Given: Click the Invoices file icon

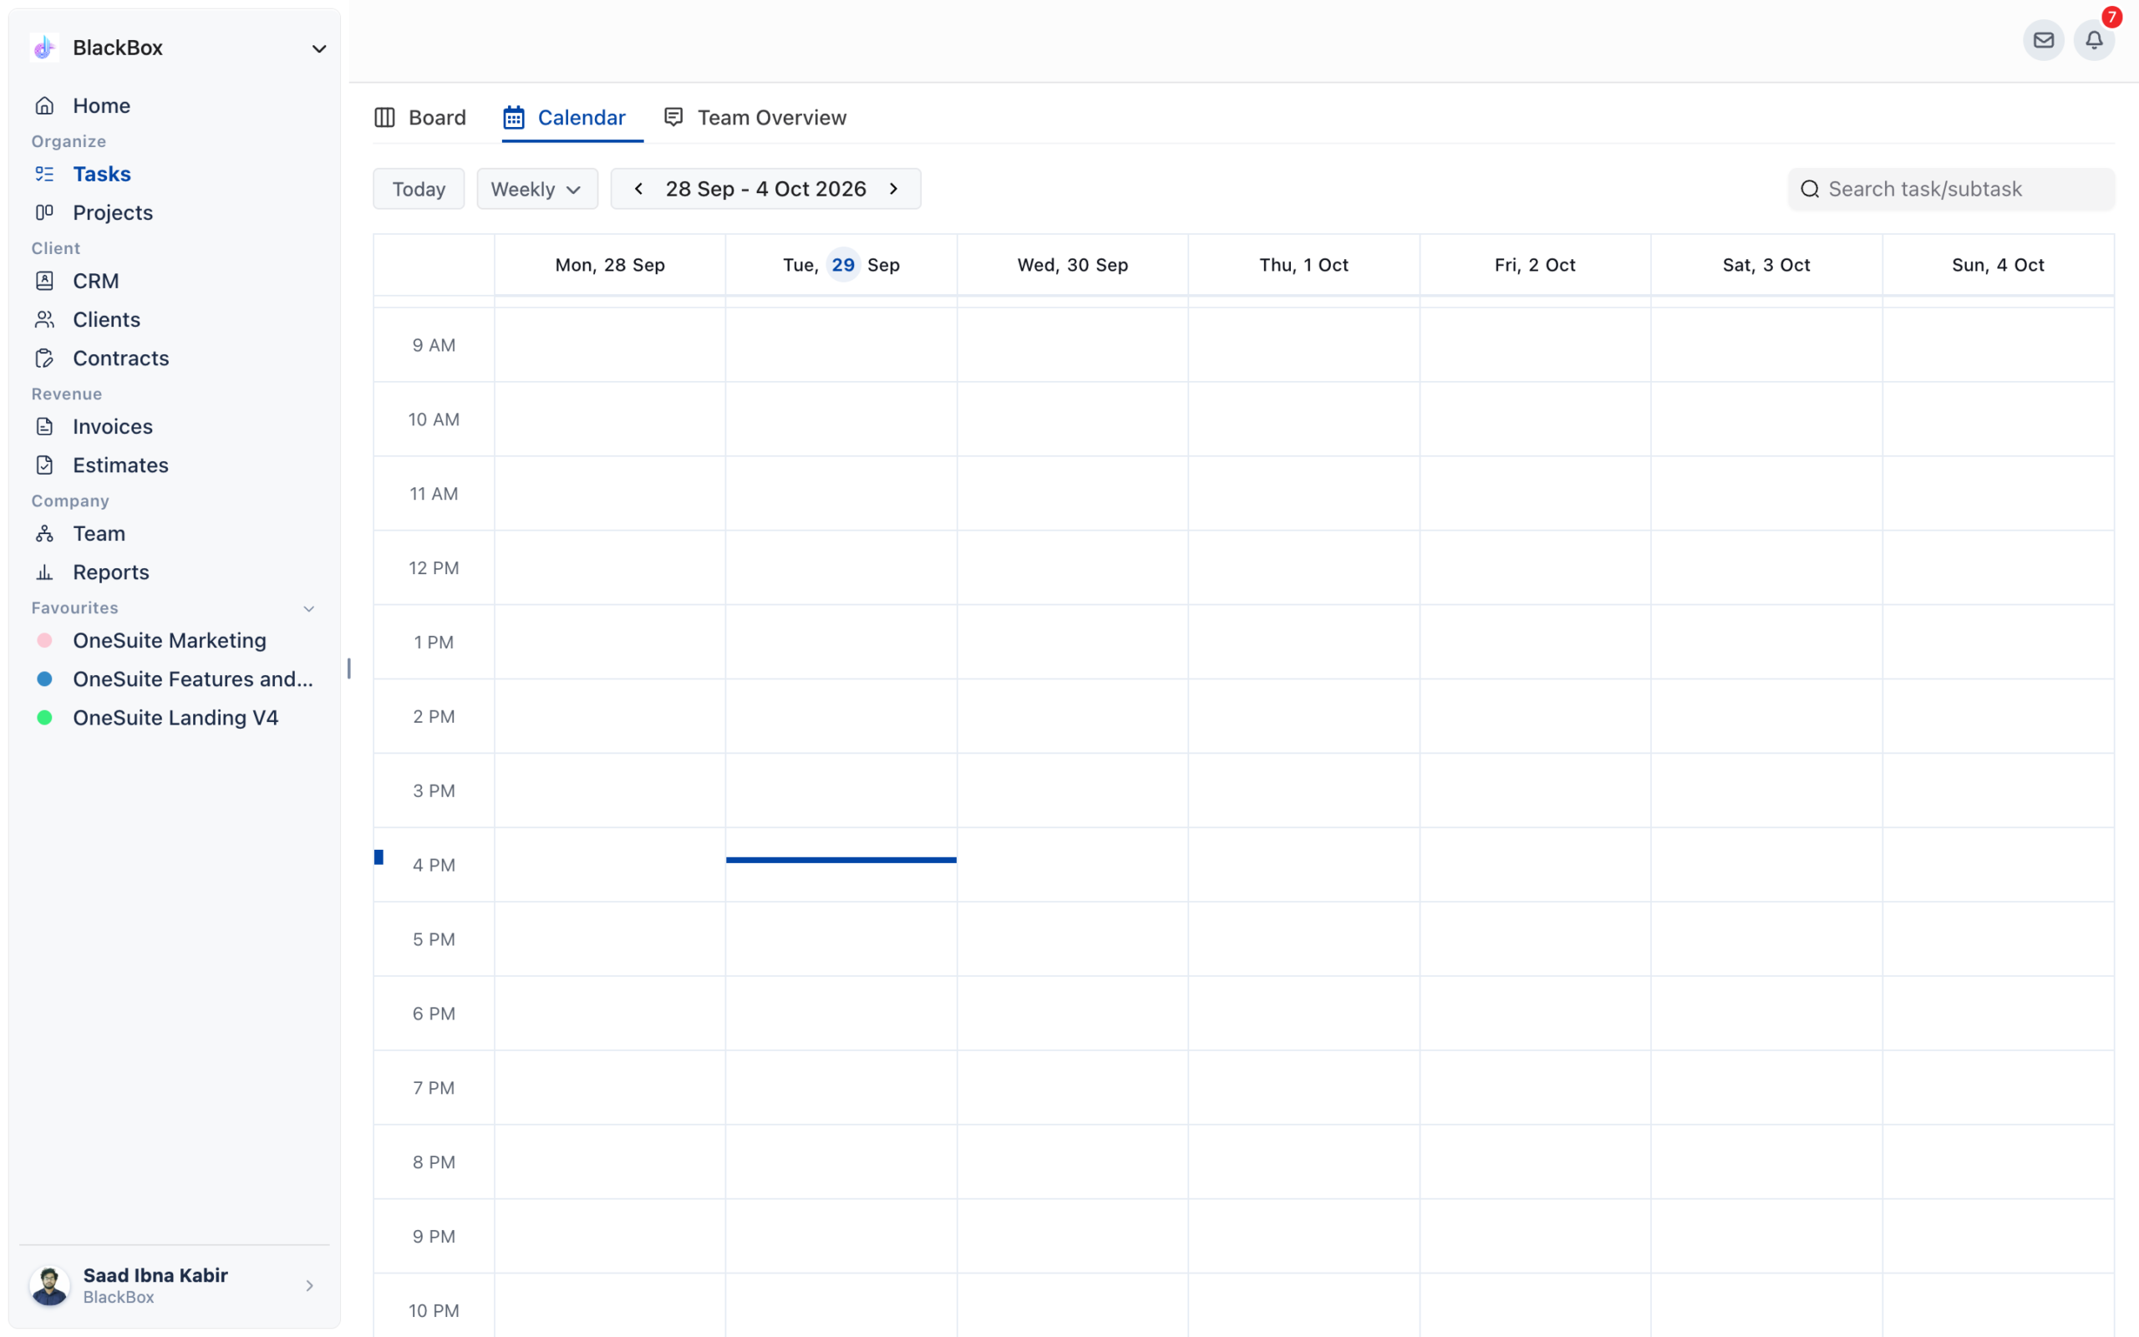Looking at the screenshot, I should (x=44, y=426).
